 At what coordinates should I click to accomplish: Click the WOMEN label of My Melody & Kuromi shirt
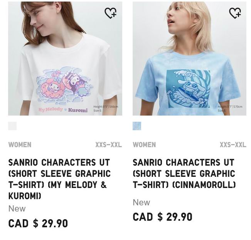tap(20, 145)
